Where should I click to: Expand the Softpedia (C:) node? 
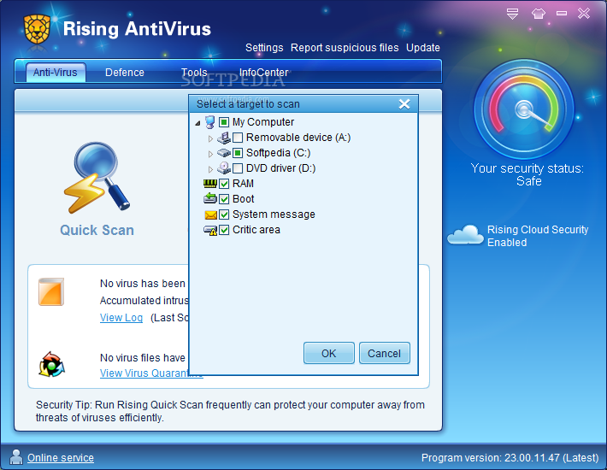[210, 154]
